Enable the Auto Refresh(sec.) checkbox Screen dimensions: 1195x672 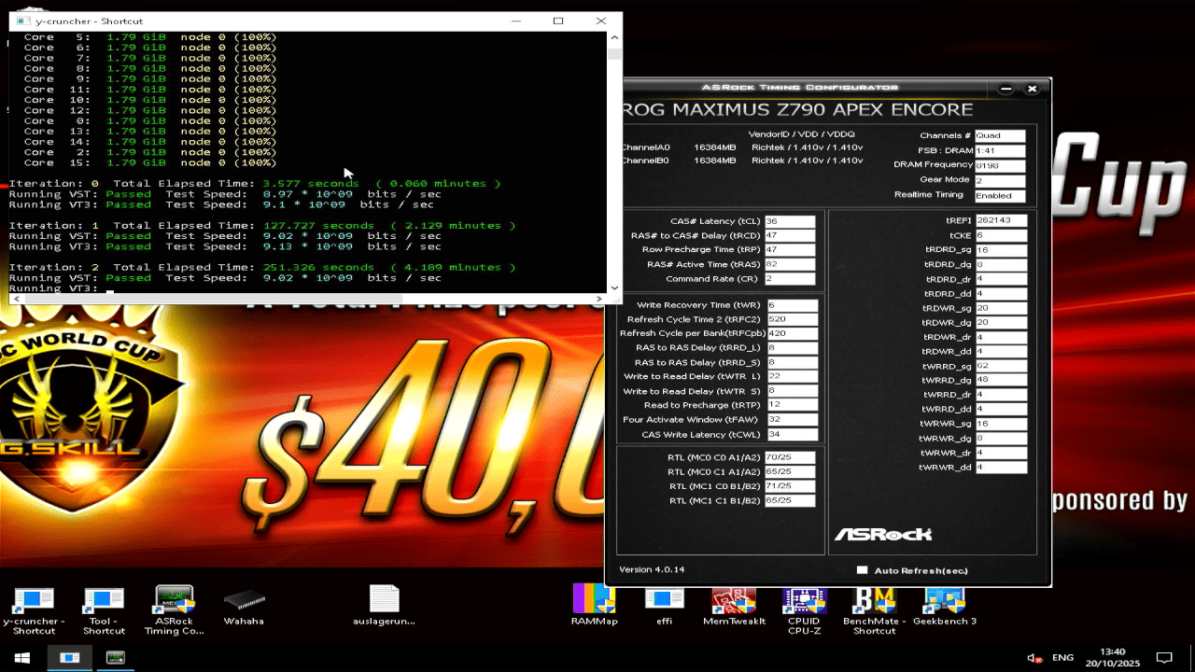point(862,570)
